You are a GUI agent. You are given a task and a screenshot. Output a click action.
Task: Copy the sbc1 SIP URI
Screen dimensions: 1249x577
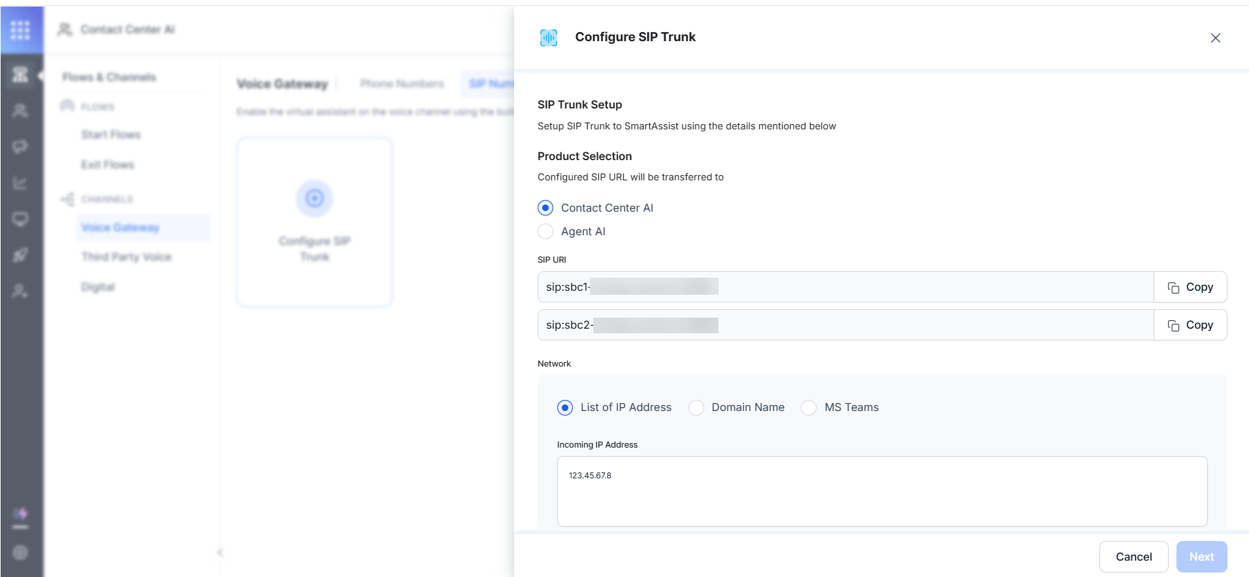coord(1190,287)
